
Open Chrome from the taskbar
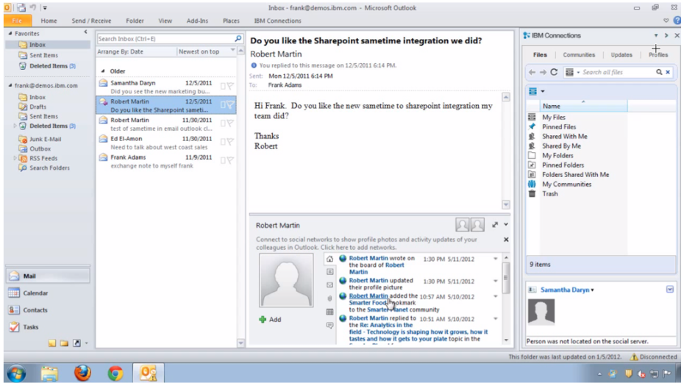click(x=115, y=373)
